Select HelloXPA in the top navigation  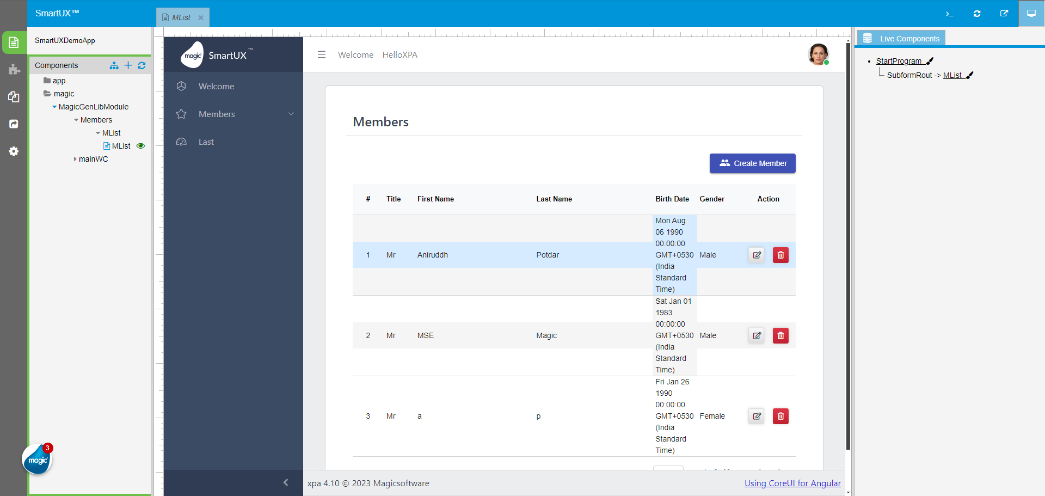(x=400, y=54)
